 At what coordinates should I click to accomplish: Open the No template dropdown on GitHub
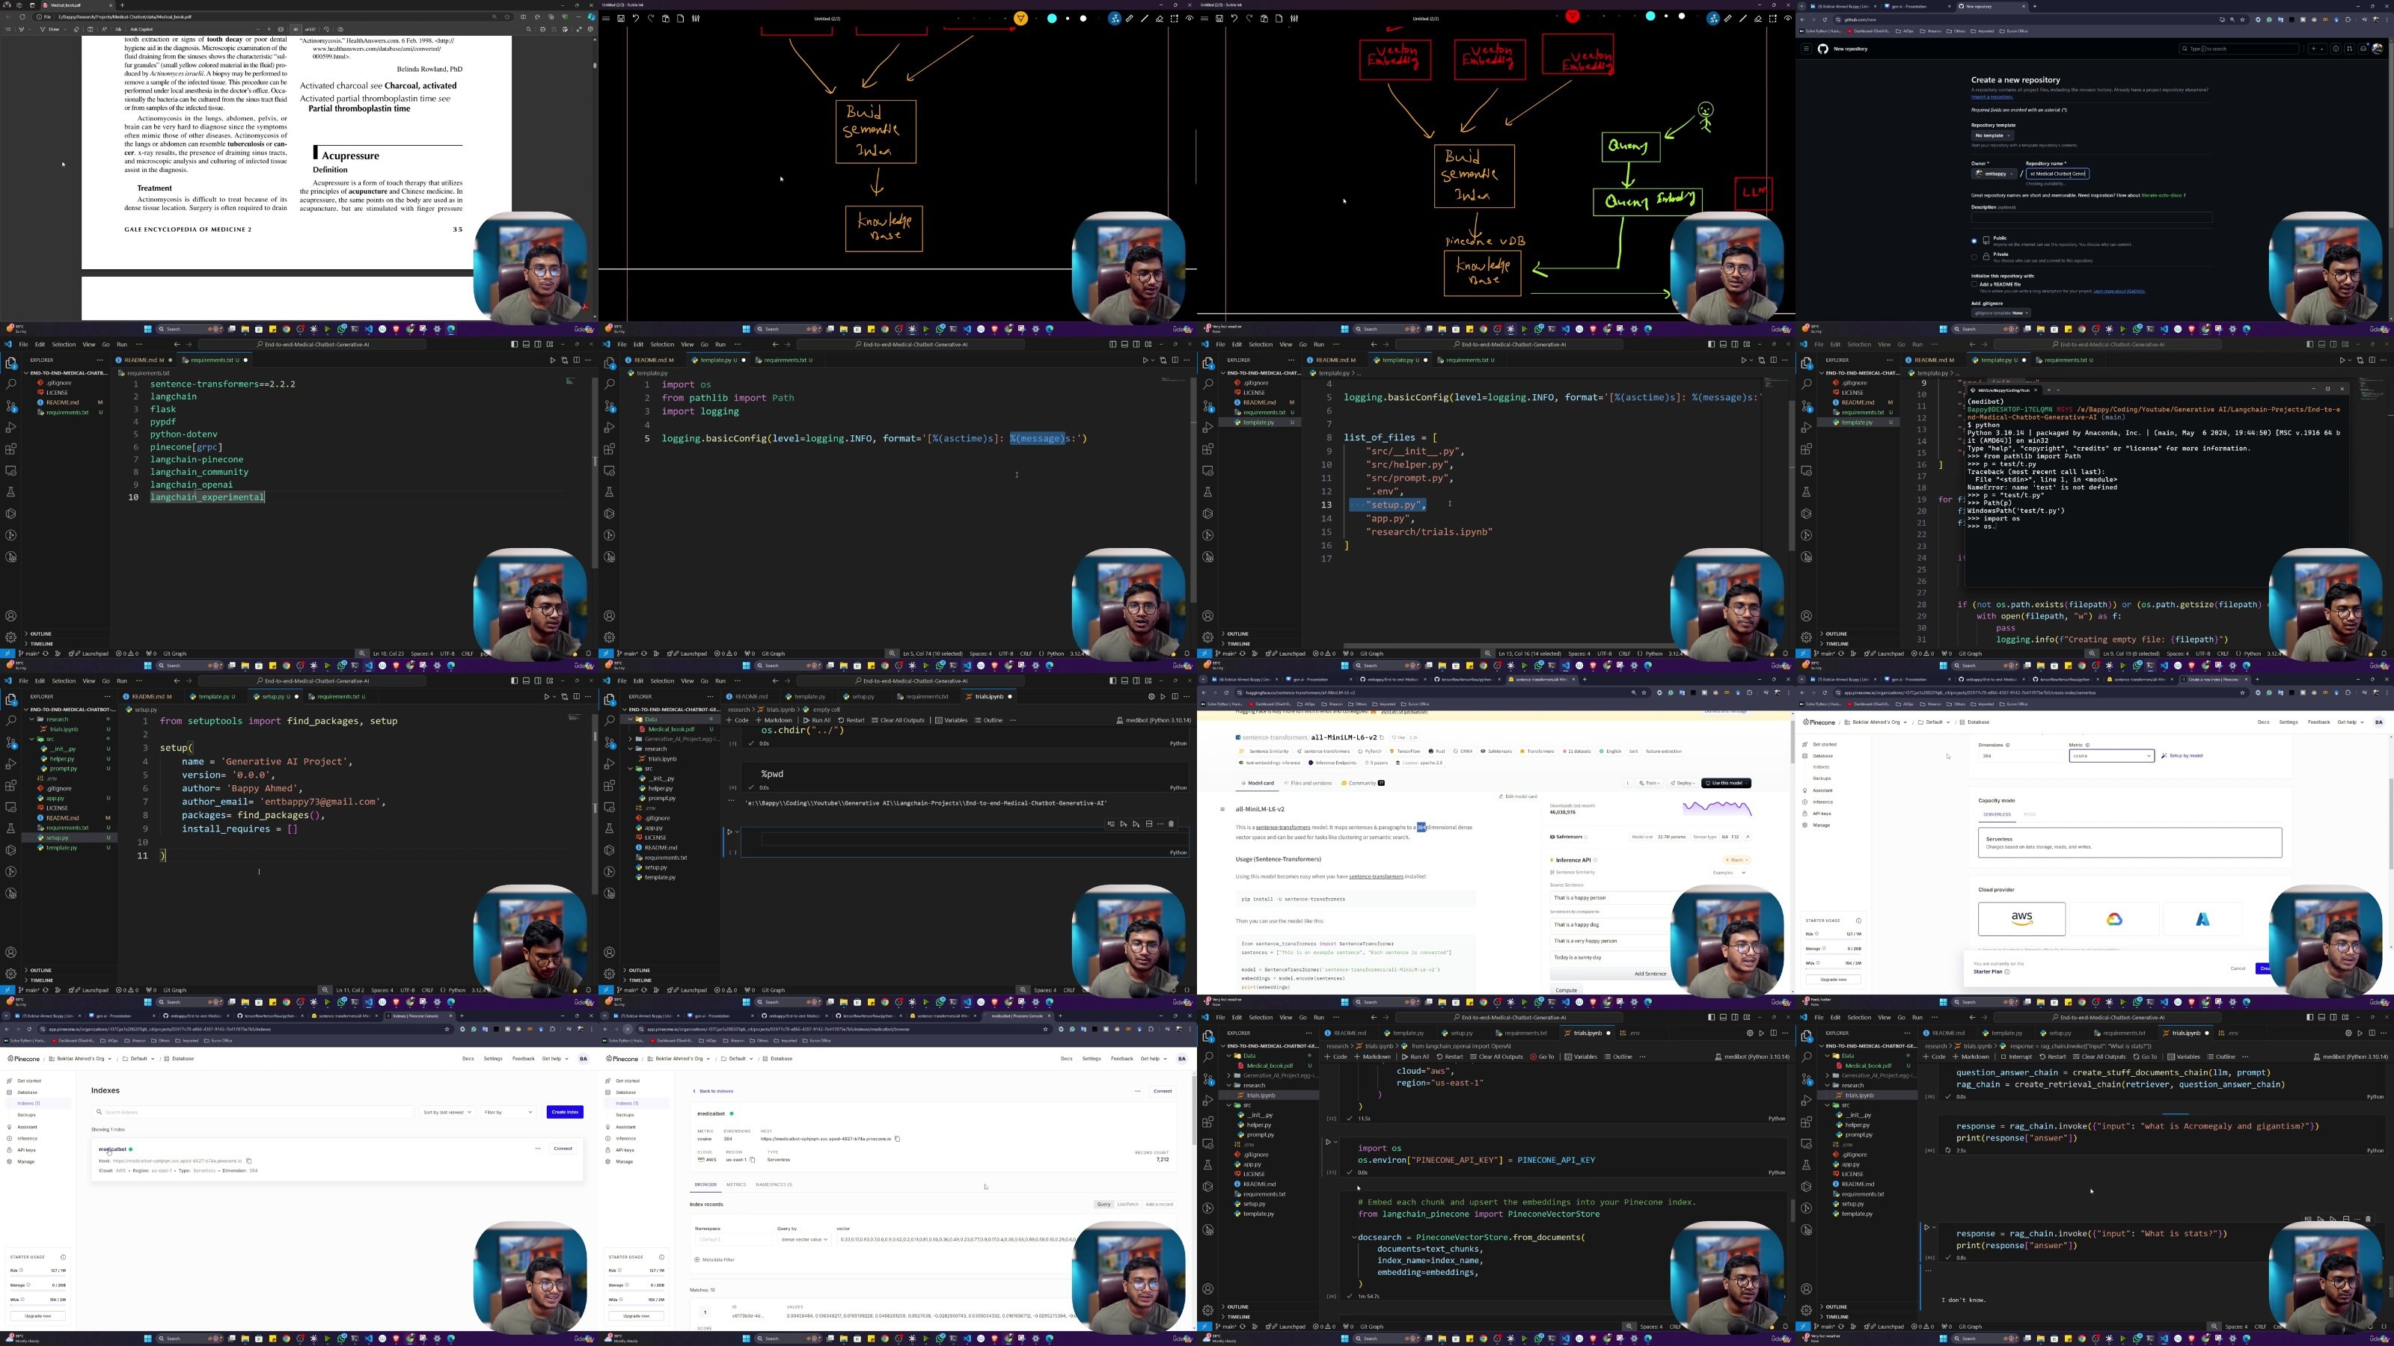(x=1992, y=135)
